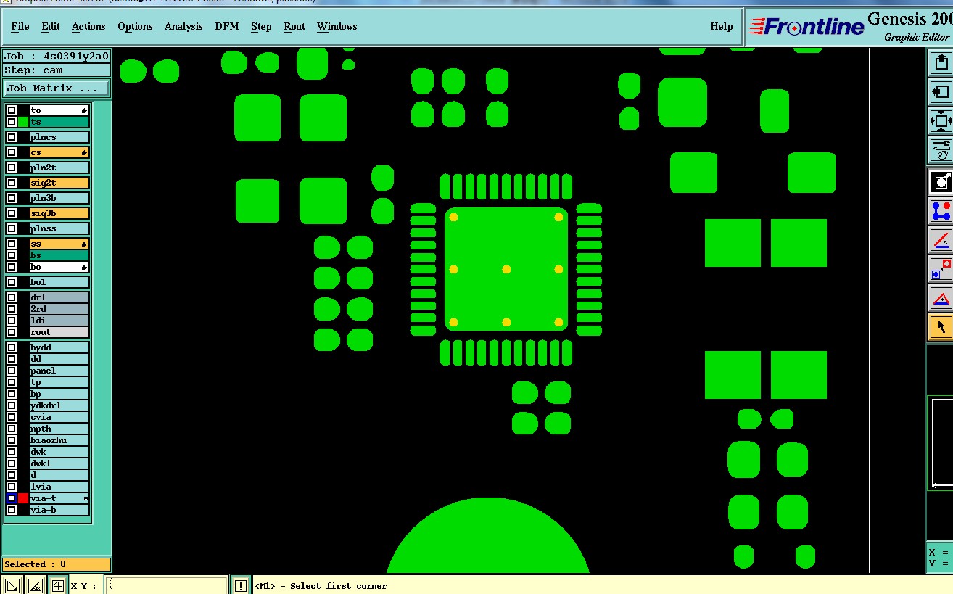
Task: Click the red triangle DFM icon
Action: [x=941, y=297]
